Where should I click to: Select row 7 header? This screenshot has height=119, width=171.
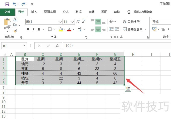click(x=4, y=87)
